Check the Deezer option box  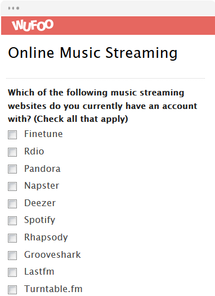(12, 204)
